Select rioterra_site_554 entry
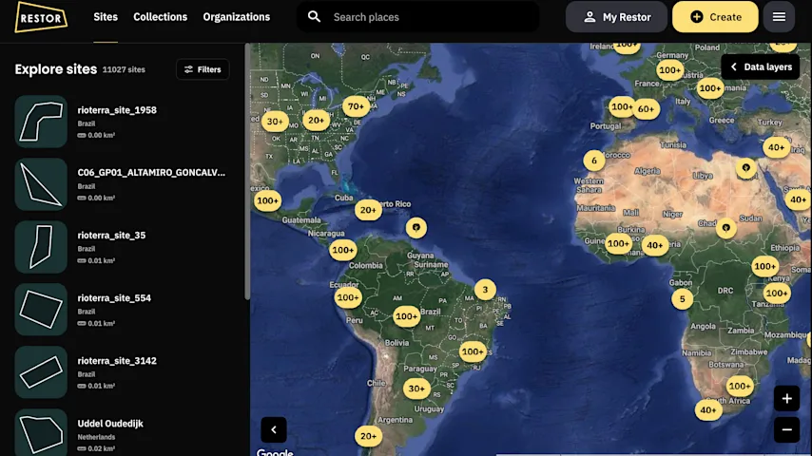Image resolution: width=812 pixels, height=456 pixels. [123, 310]
